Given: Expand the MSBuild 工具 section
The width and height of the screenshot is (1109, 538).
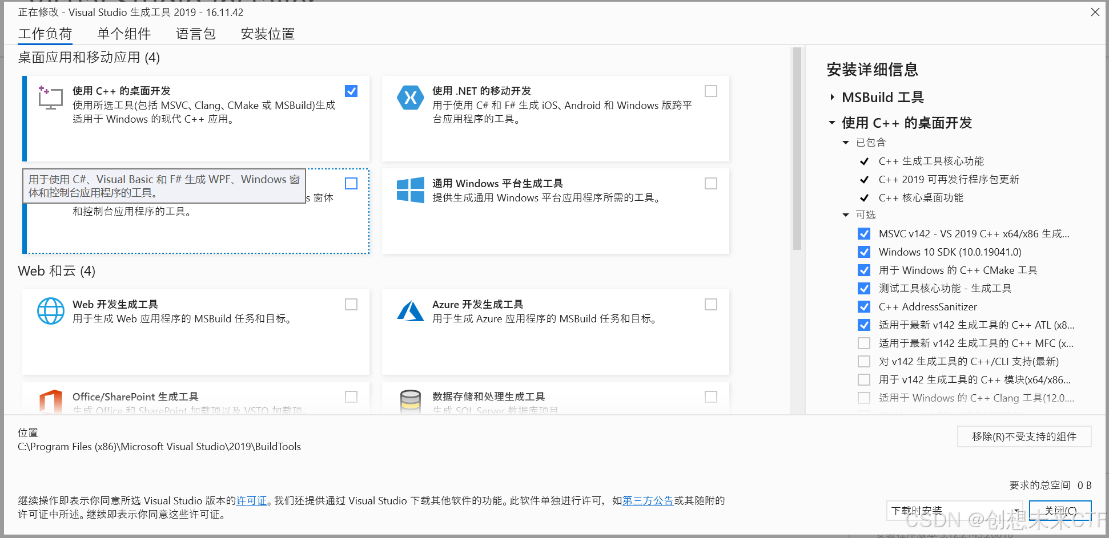Looking at the screenshot, I should (x=832, y=97).
